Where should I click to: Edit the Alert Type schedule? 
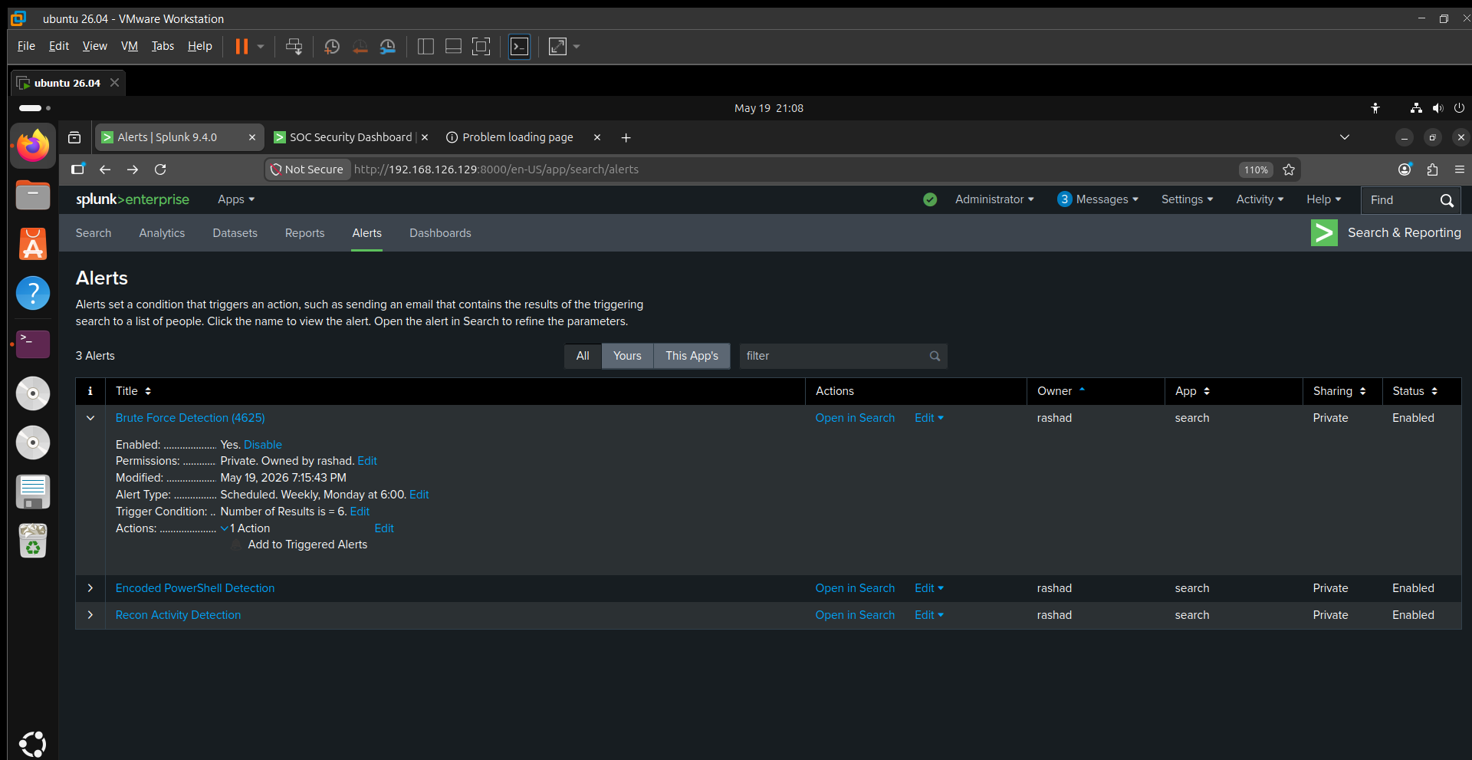tap(419, 495)
